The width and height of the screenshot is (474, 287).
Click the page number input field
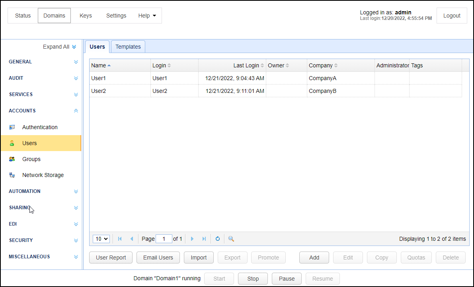coord(164,239)
